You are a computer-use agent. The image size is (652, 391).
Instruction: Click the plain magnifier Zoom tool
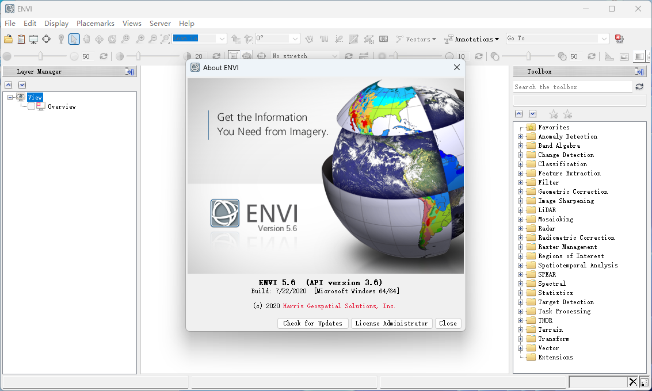point(125,39)
